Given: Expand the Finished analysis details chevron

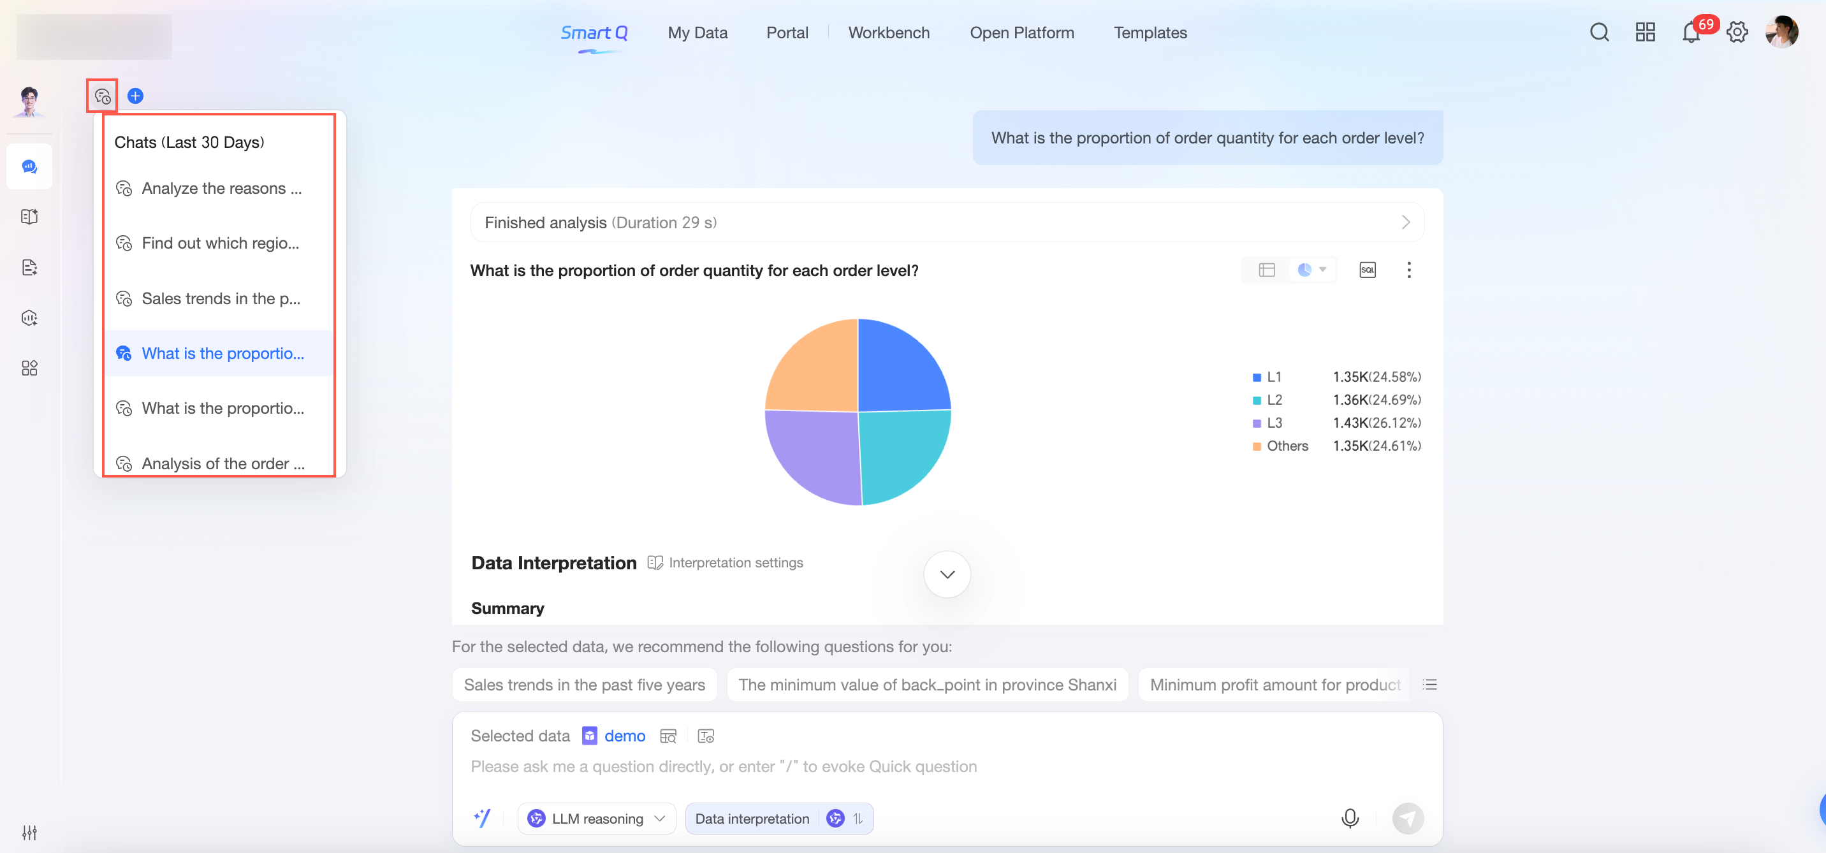Looking at the screenshot, I should click(x=1405, y=222).
